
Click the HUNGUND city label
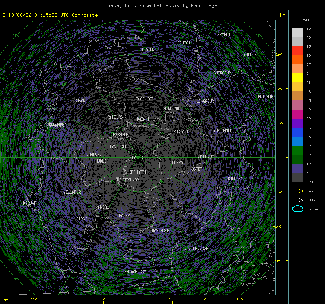(172, 109)
